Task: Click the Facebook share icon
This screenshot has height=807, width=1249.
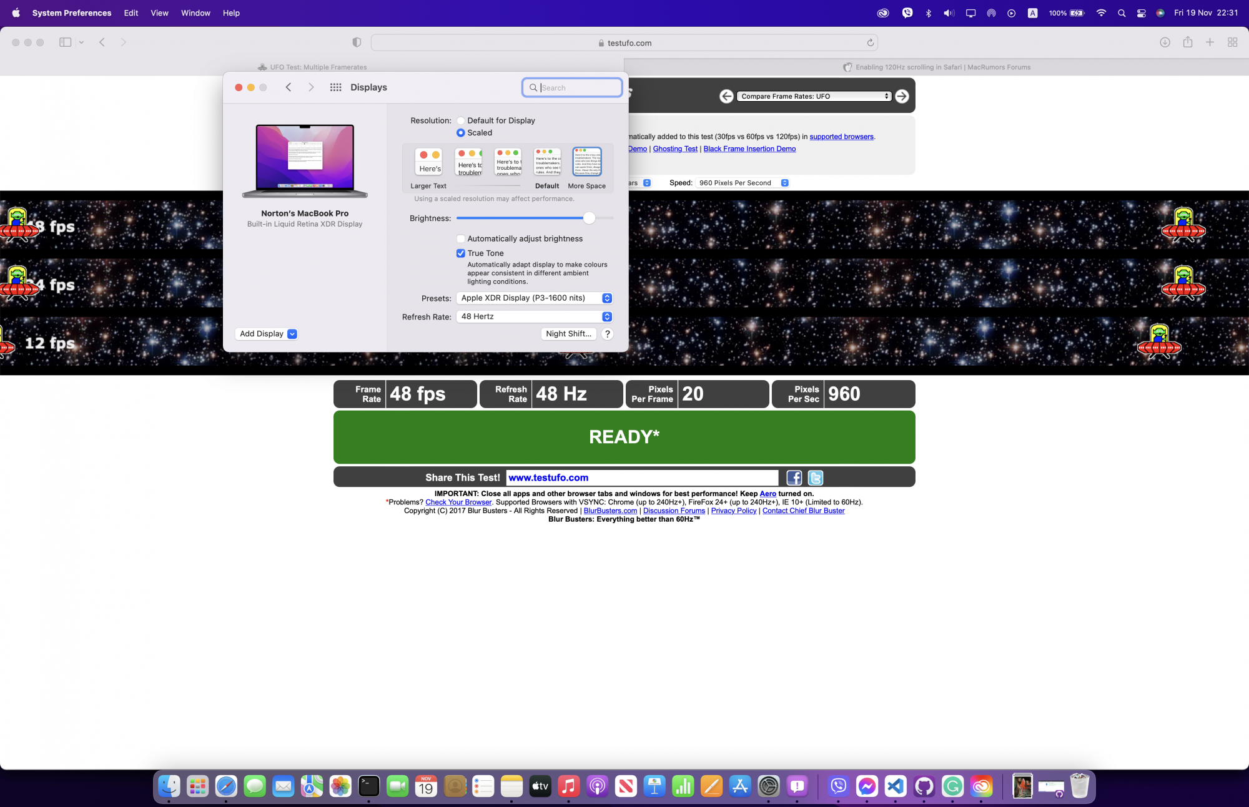Action: [x=794, y=478]
